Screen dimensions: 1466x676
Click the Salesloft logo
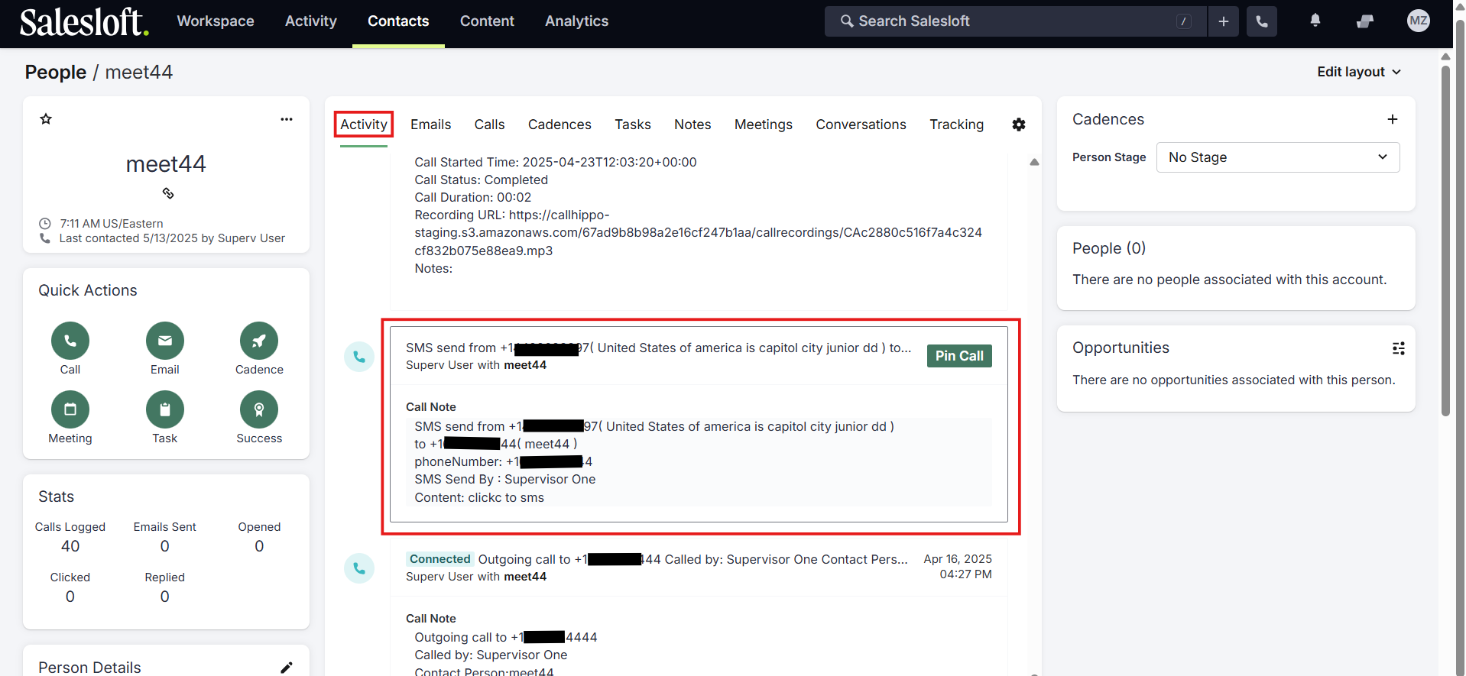pyautogui.click(x=84, y=21)
